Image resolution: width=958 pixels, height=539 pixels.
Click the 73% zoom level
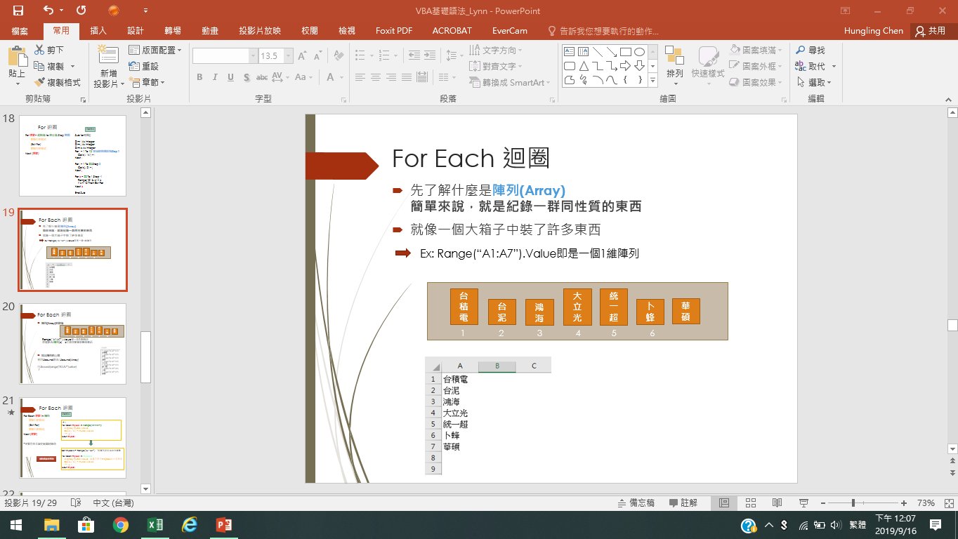coord(926,503)
